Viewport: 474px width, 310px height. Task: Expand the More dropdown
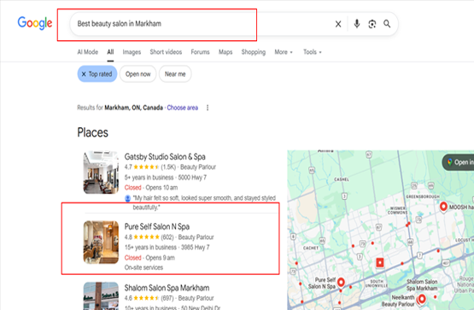pos(284,52)
